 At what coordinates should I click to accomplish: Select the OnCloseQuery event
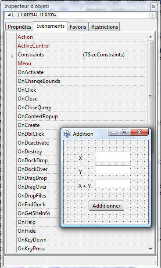[x=34, y=108]
